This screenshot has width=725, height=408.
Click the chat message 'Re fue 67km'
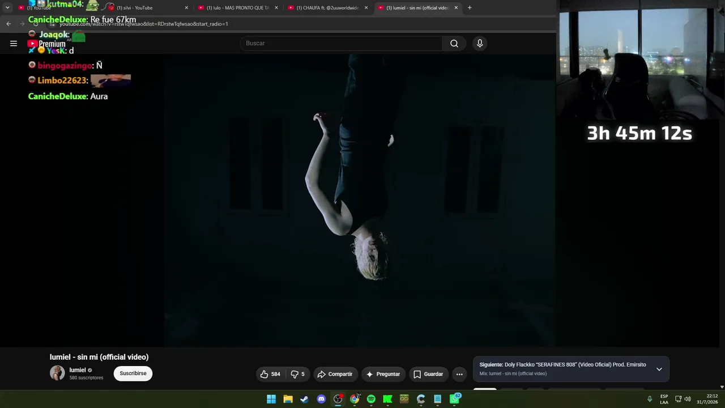pyautogui.click(x=113, y=20)
